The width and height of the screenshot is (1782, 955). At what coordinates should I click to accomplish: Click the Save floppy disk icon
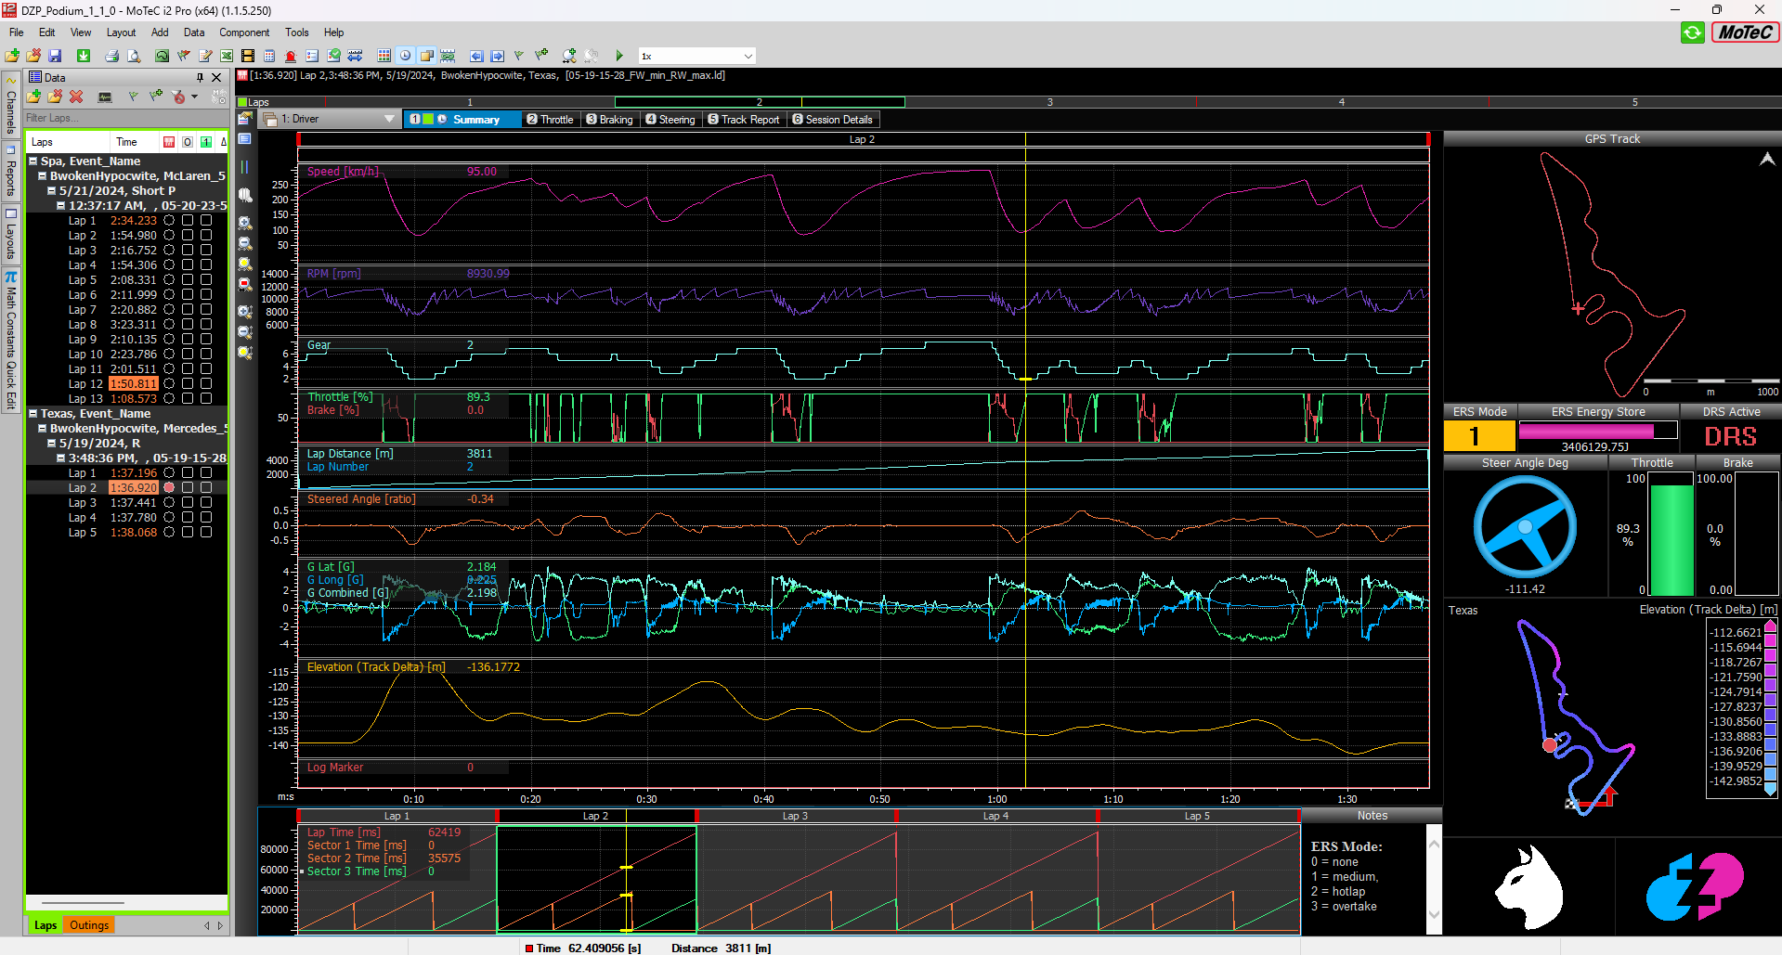[55, 56]
